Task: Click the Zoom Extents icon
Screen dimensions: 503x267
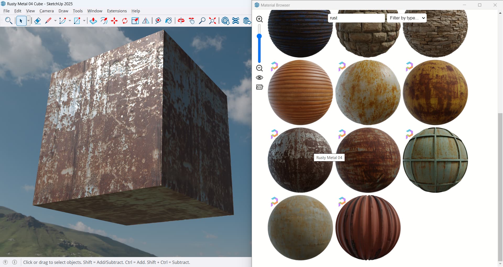Action: click(x=213, y=21)
